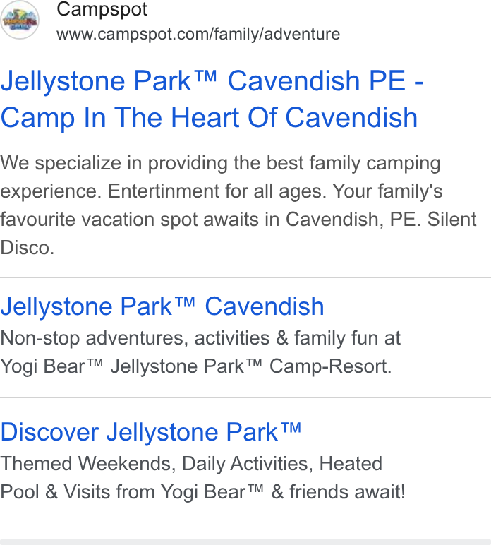Open the 'Jellystone Park™ Cavendish' sitelink

point(162,306)
